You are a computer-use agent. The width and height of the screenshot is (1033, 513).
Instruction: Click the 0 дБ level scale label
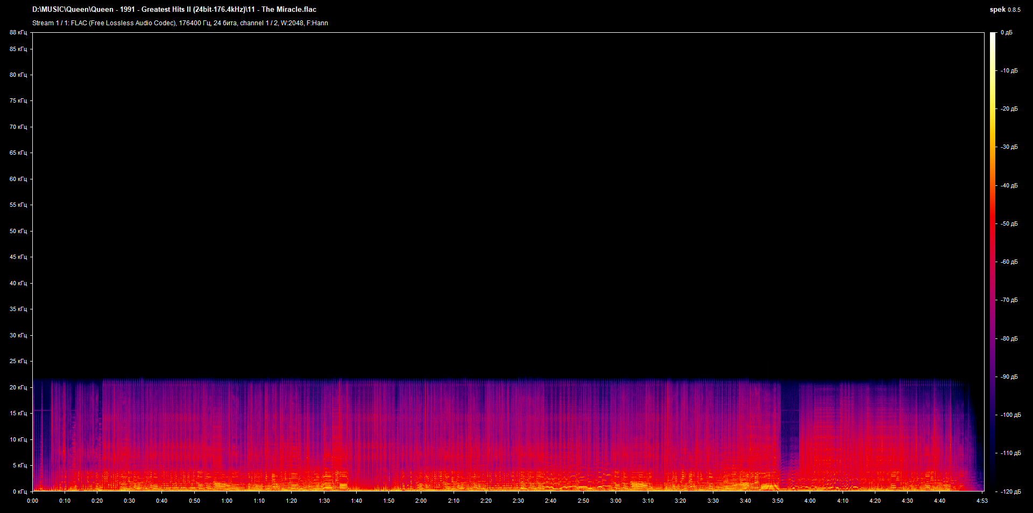[x=1007, y=33]
